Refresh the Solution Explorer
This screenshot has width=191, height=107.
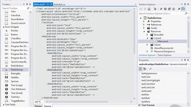click(x=165, y=9)
